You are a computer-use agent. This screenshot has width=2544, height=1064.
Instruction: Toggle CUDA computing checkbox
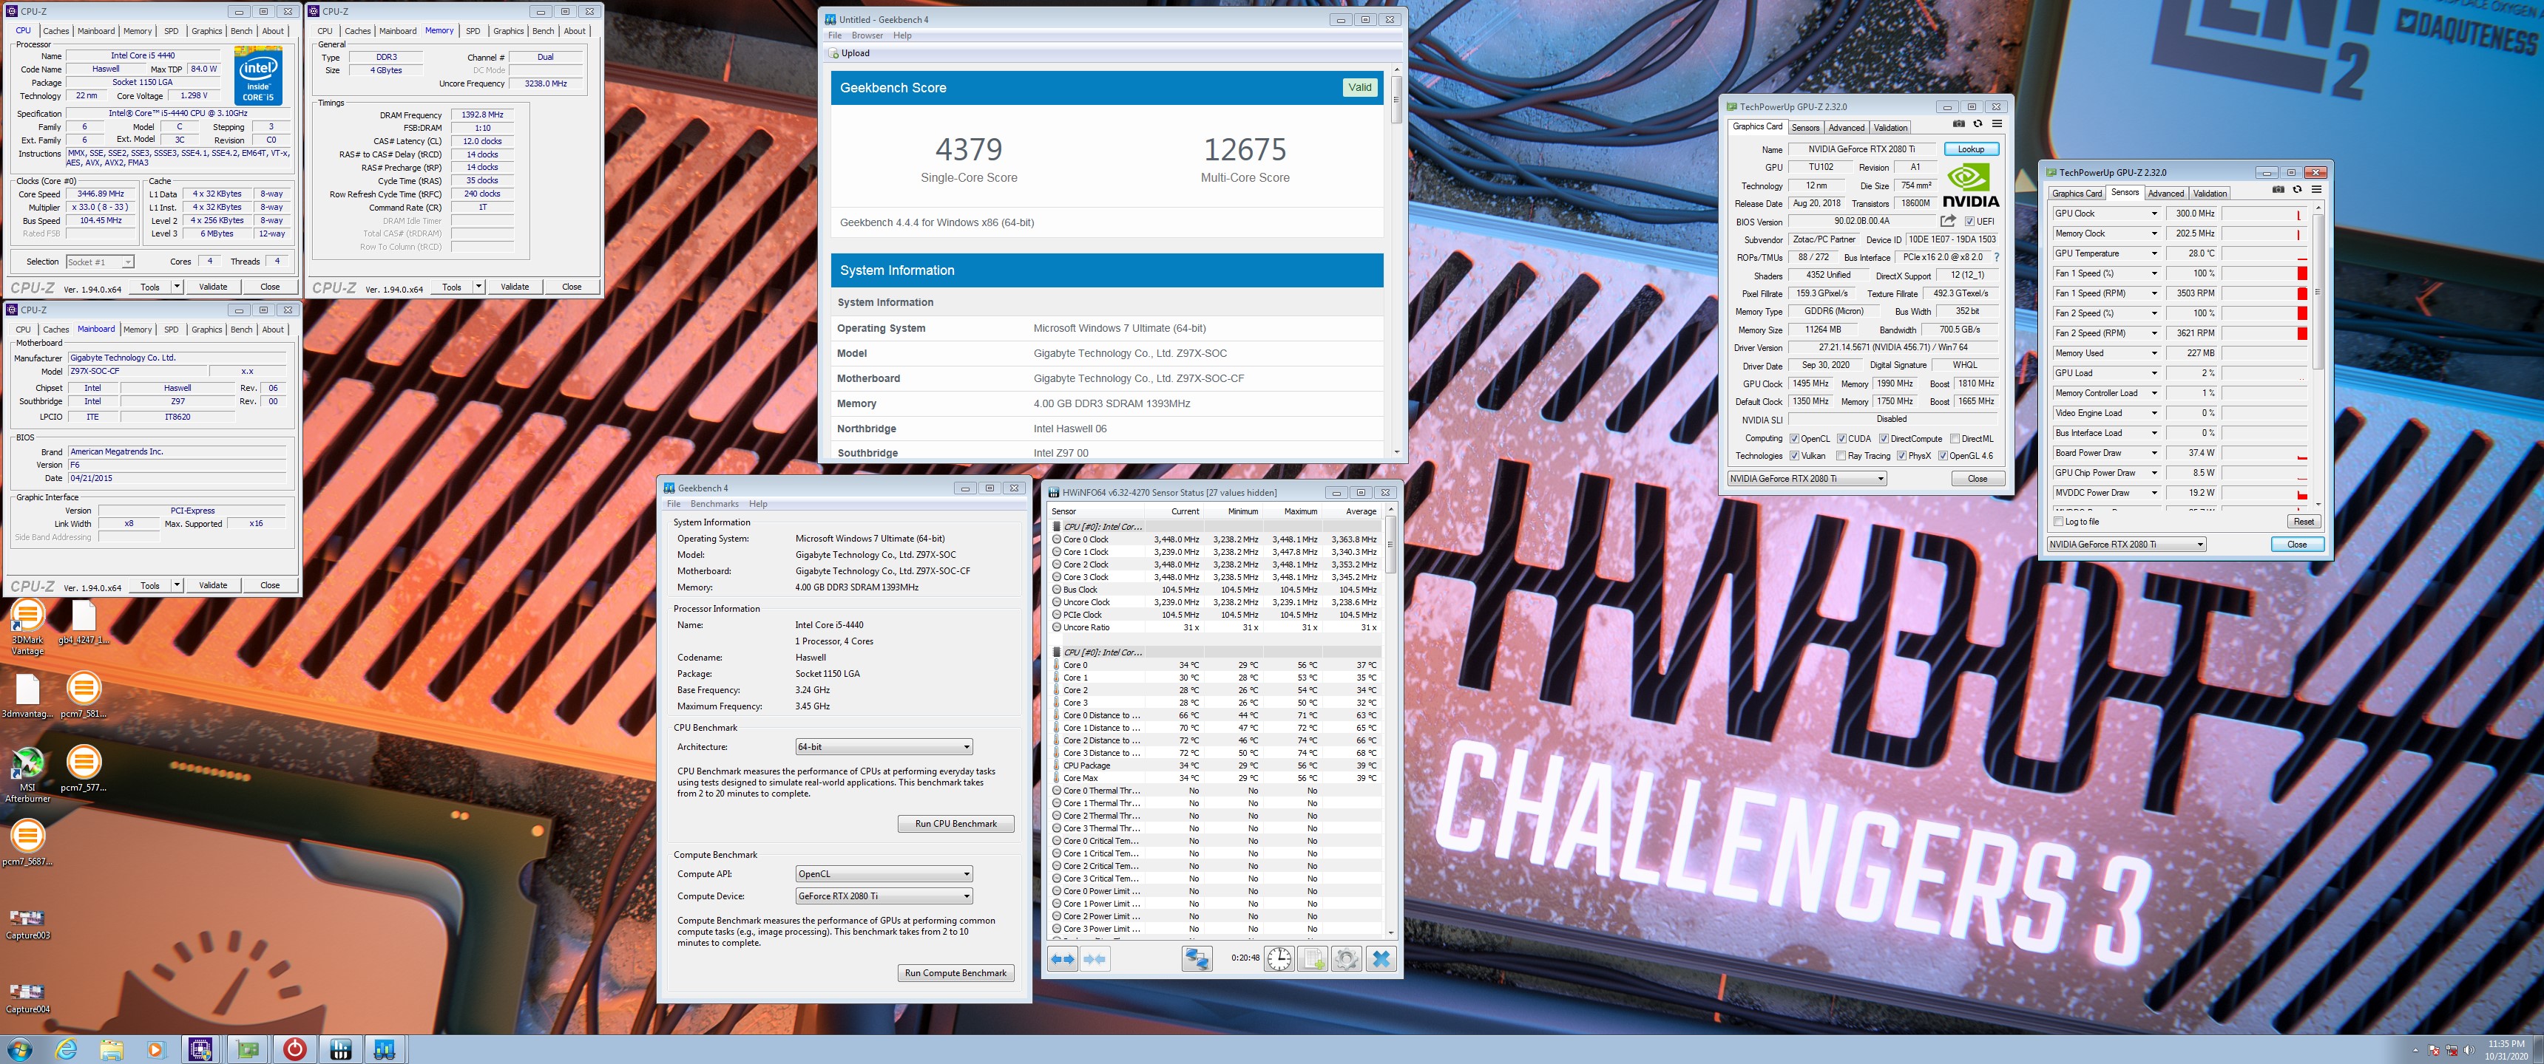[x=1842, y=438]
